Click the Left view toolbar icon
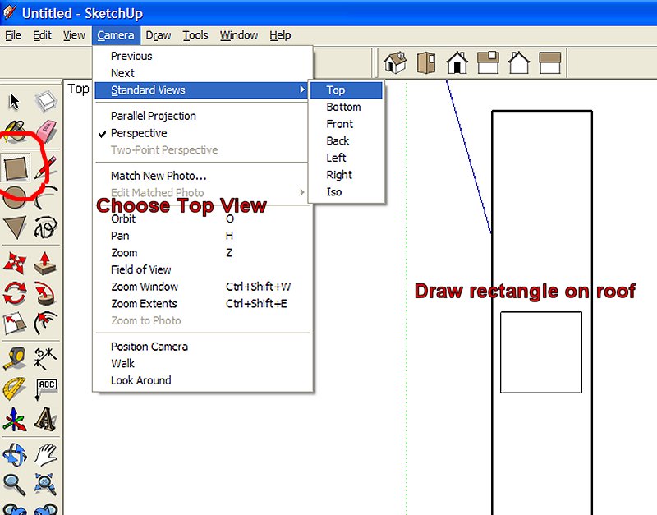The width and height of the screenshot is (657, 515). pyautogui.click(x=549, y=63)
